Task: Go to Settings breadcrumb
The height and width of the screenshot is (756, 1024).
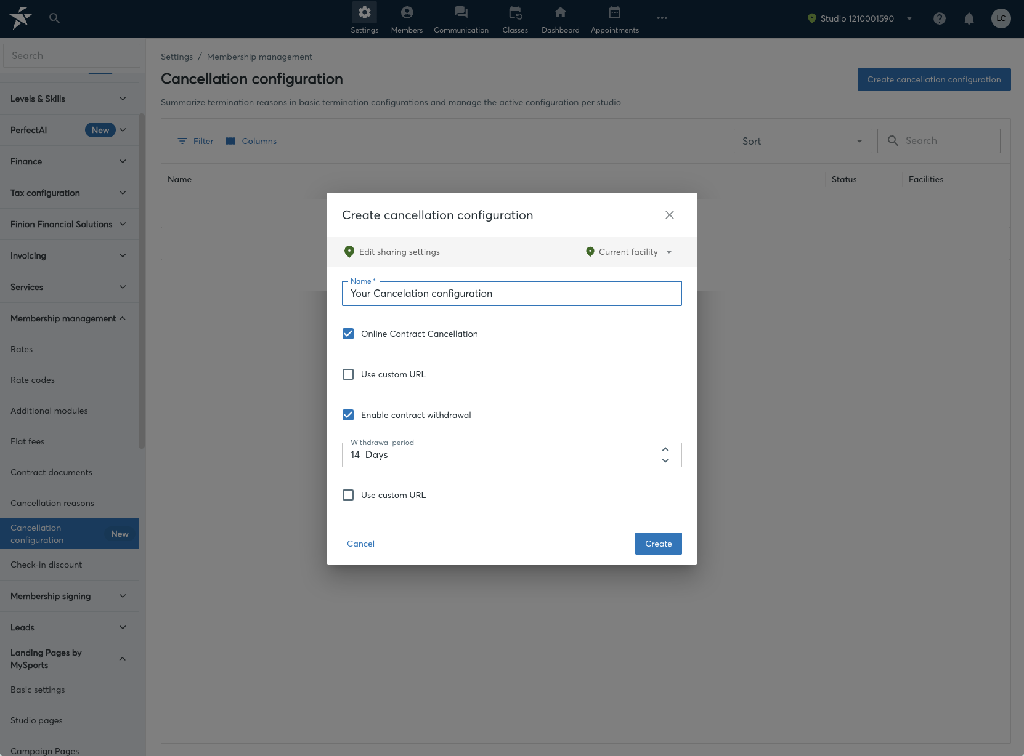Action: pos(177,57)
